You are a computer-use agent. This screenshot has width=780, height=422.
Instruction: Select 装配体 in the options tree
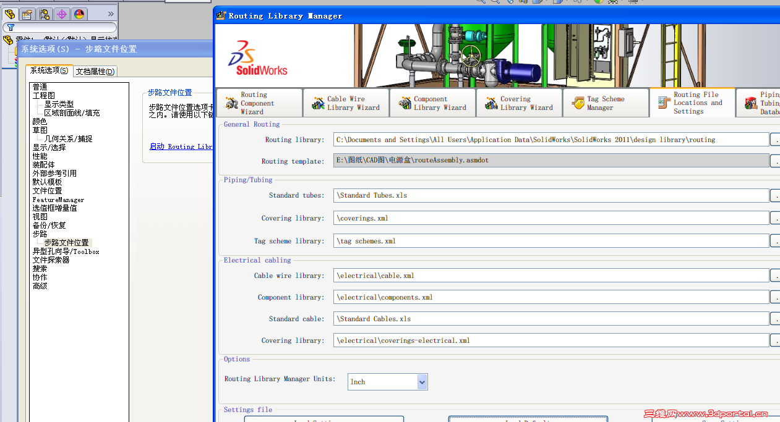click(43, 165)
